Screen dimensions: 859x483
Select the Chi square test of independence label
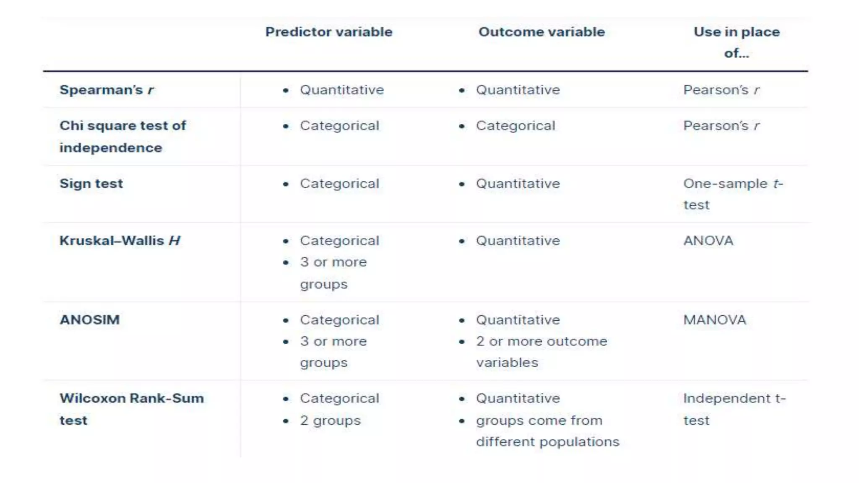(122, 136)
